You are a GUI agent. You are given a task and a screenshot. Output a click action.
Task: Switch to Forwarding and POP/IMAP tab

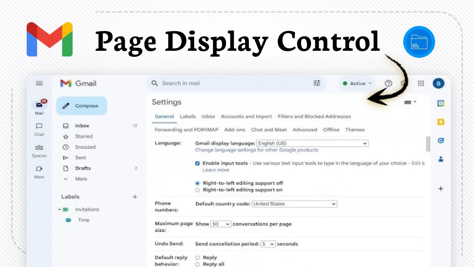point(187,130)
